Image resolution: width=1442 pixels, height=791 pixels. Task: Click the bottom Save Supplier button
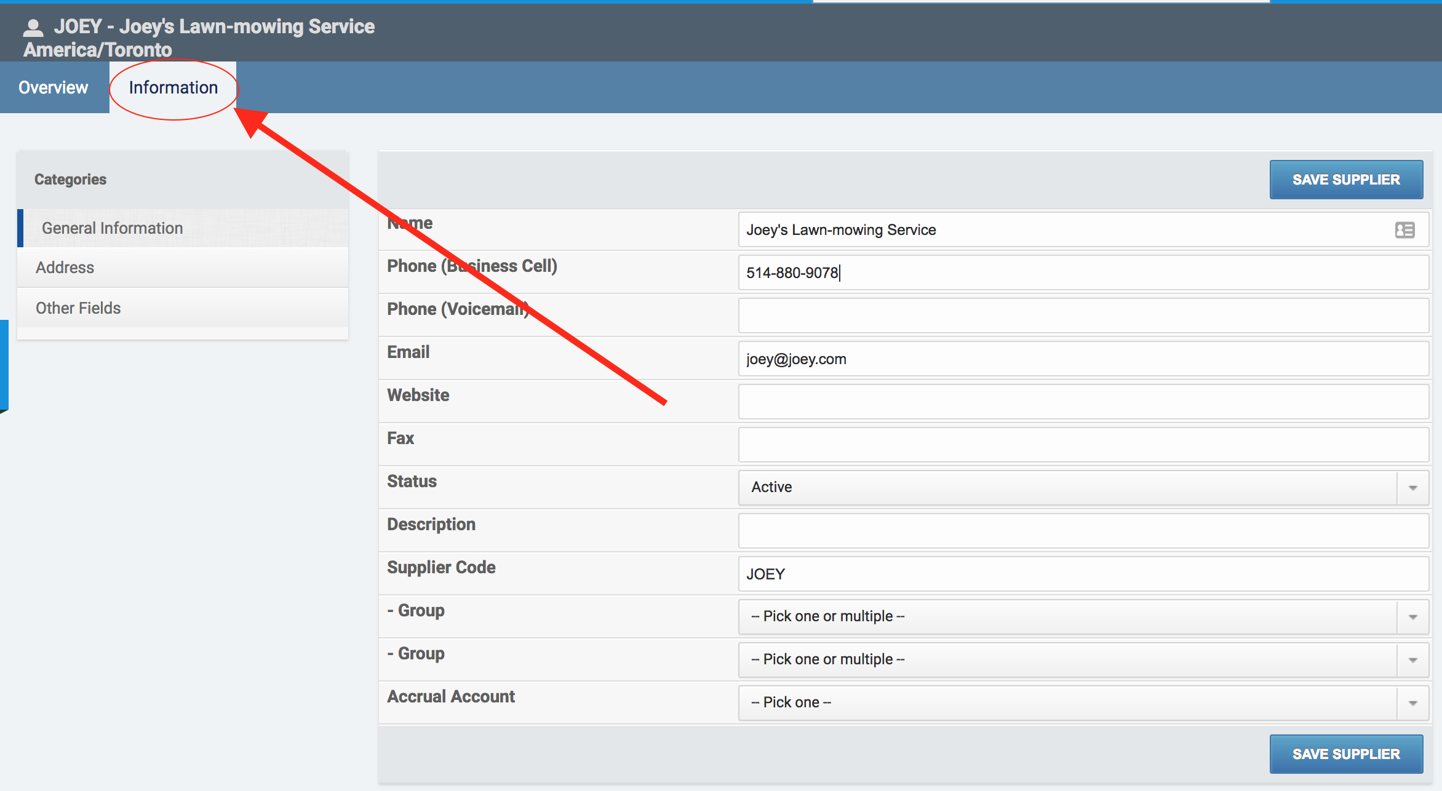tap(1346, 754)
